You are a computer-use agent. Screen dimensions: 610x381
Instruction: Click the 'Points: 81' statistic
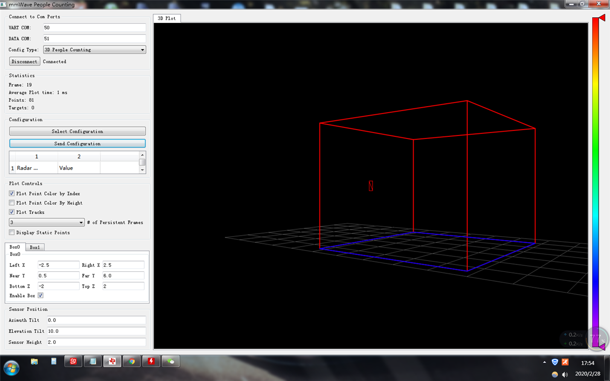tap(21, 100)
